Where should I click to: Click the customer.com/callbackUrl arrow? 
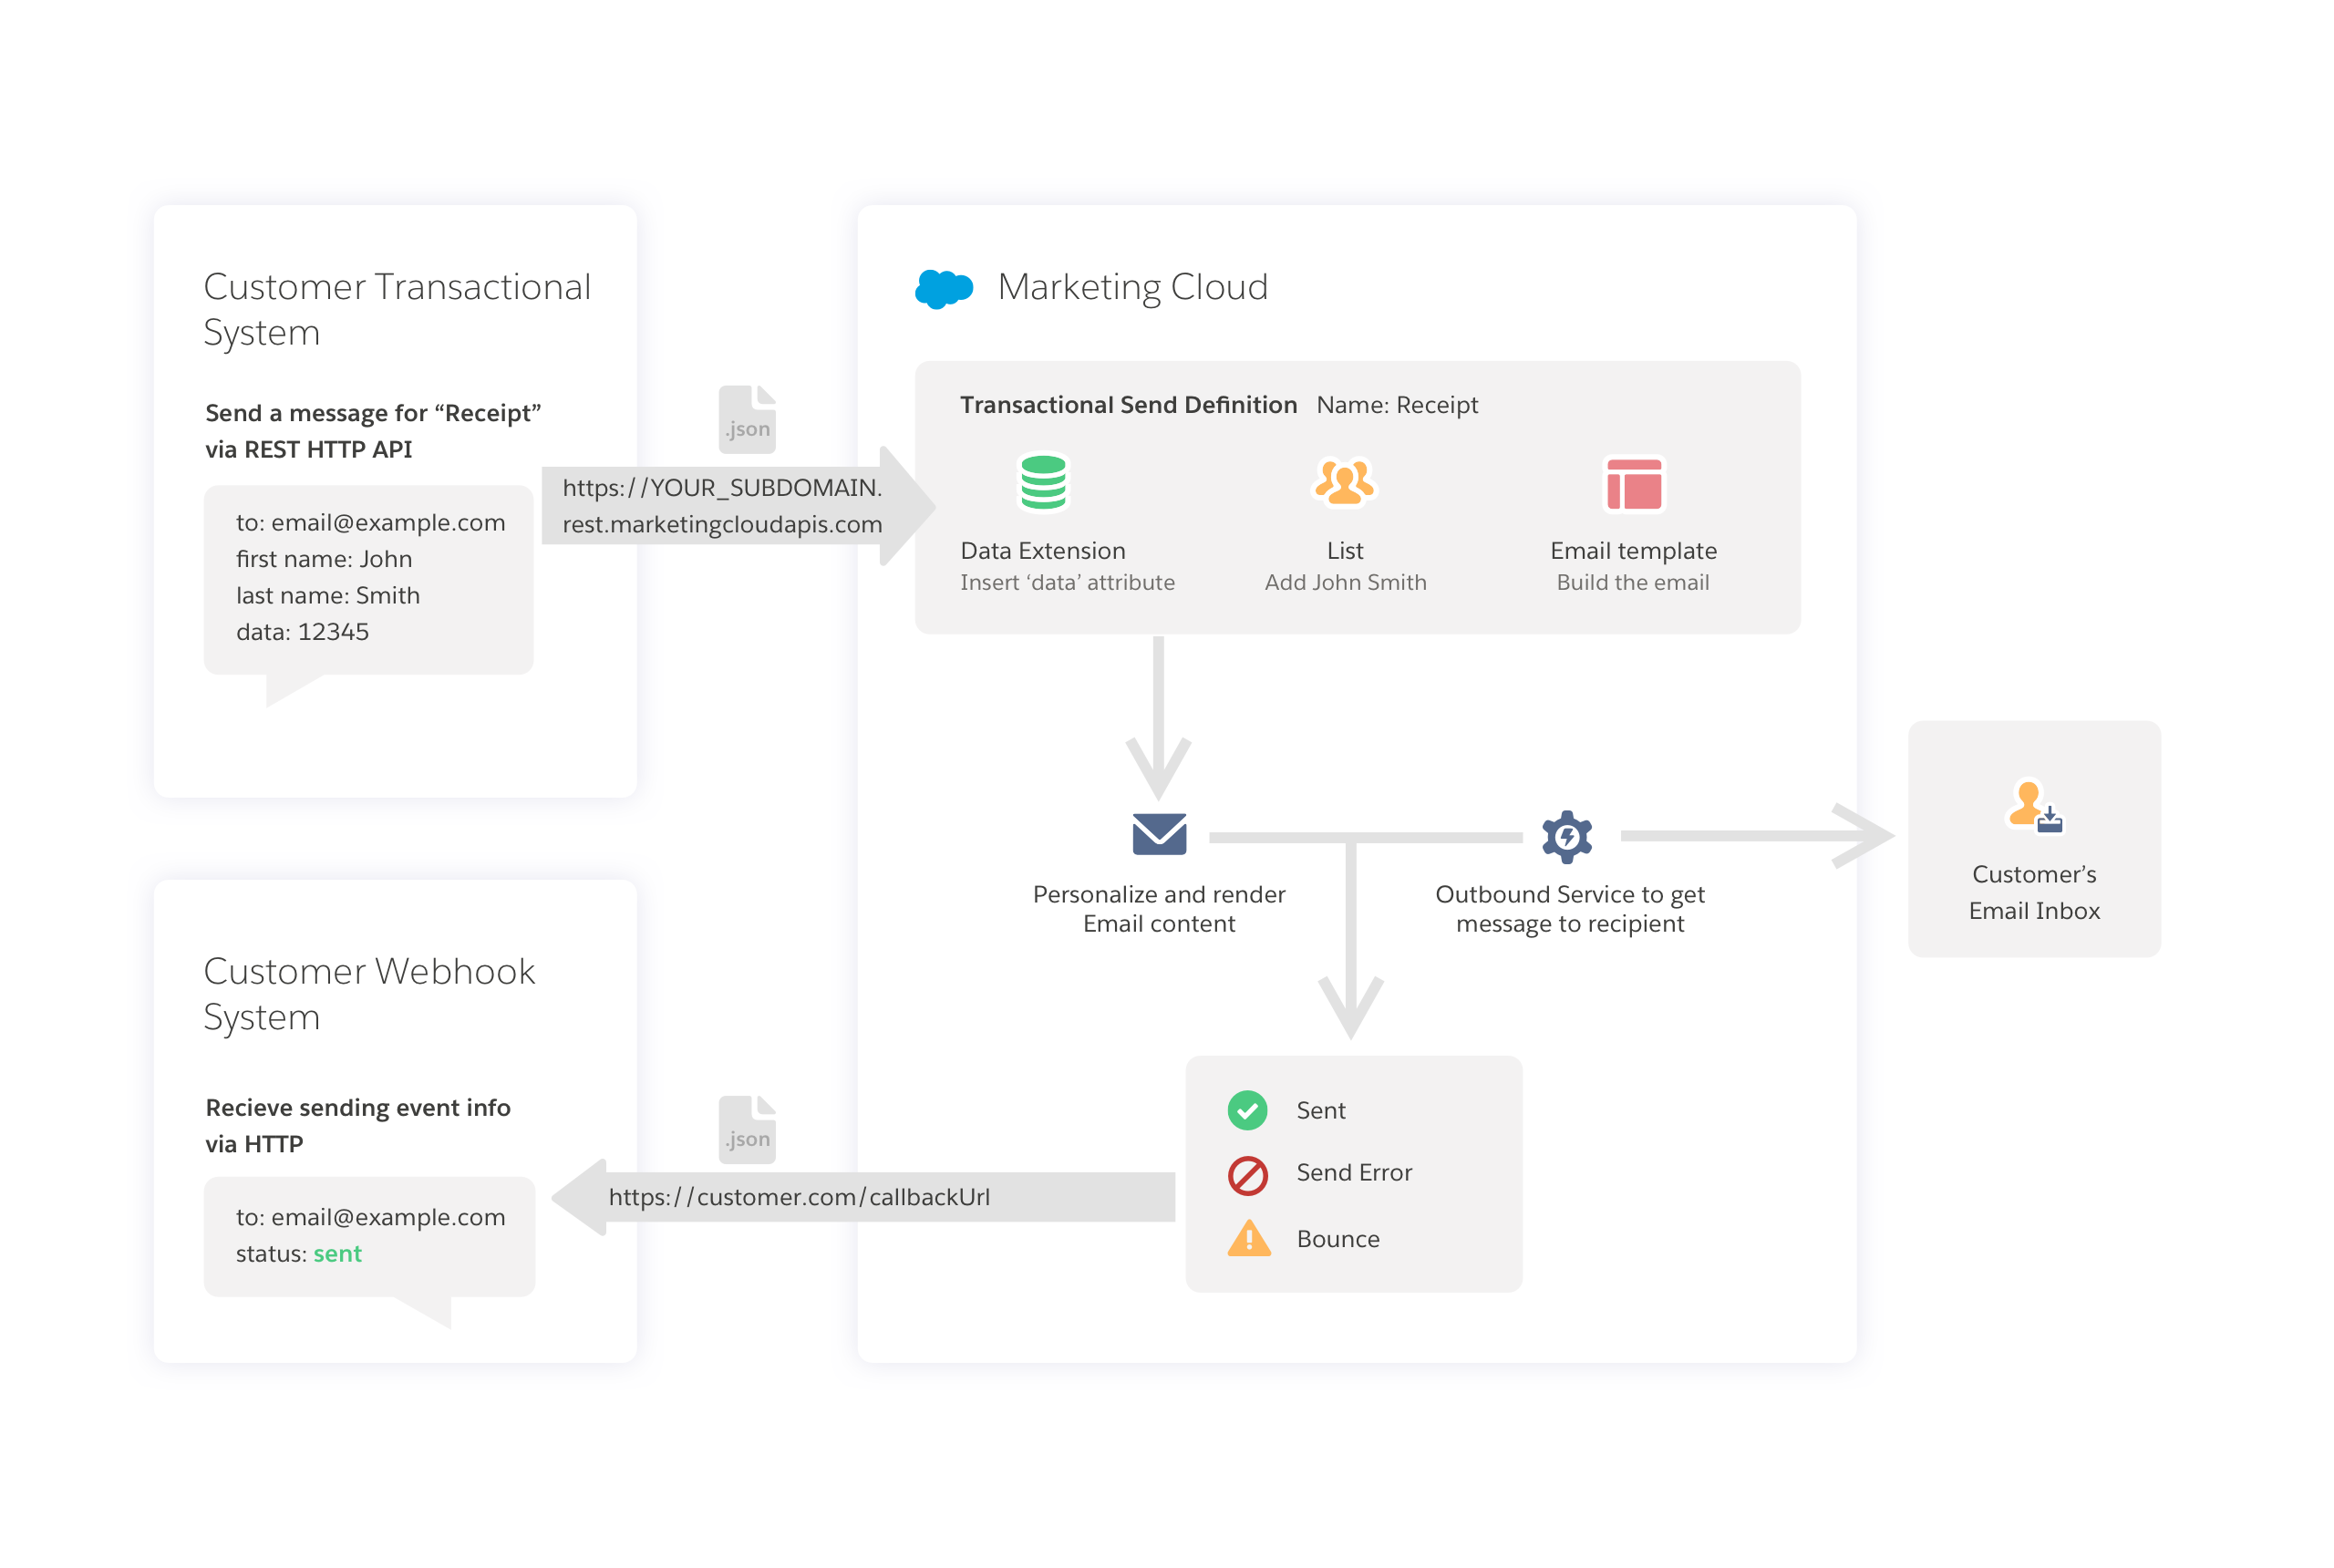point(800,1197)
